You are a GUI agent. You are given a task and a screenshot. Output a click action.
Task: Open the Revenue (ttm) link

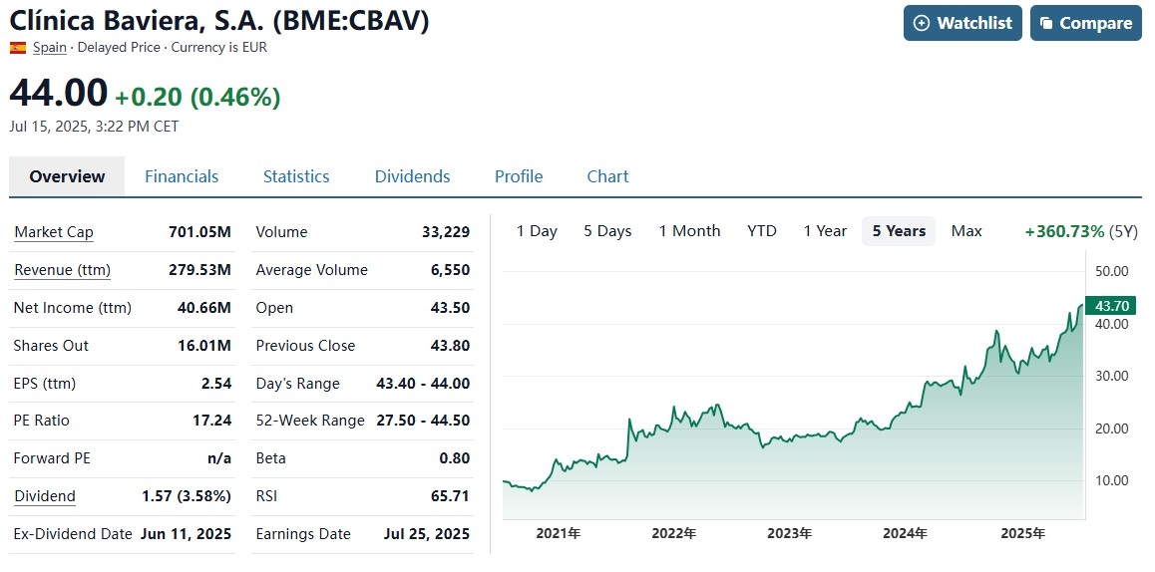click(62, 270)
